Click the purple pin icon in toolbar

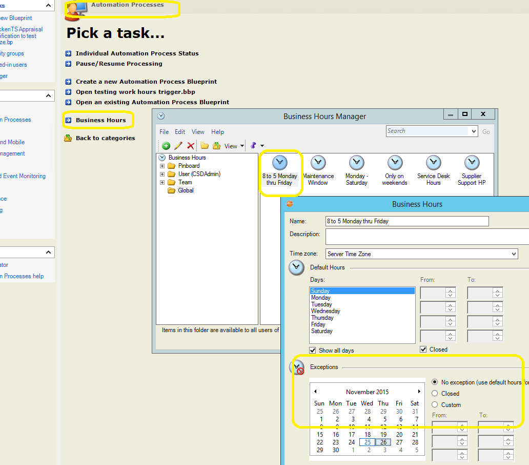pos(253,146)
